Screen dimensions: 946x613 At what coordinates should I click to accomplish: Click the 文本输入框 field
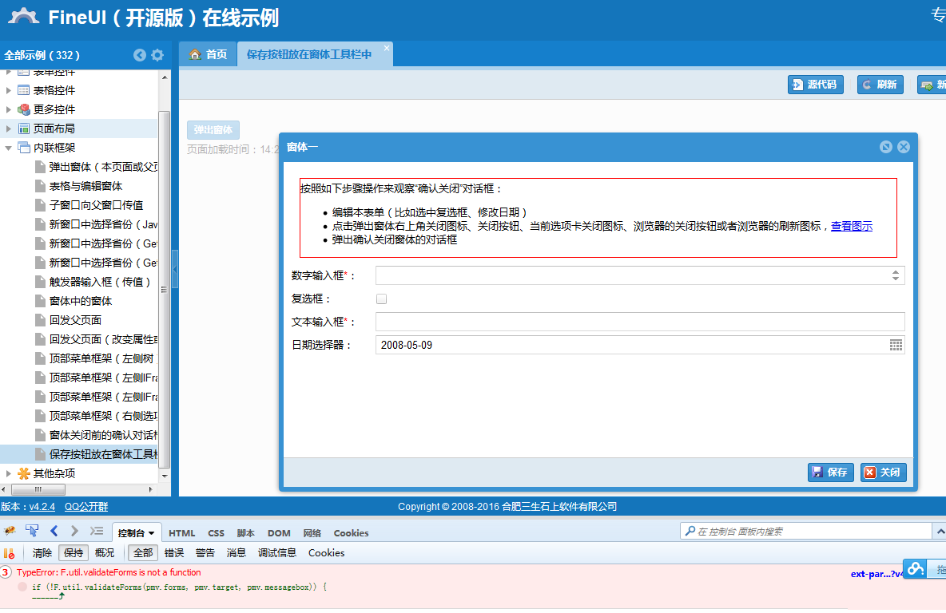[640, 322]
